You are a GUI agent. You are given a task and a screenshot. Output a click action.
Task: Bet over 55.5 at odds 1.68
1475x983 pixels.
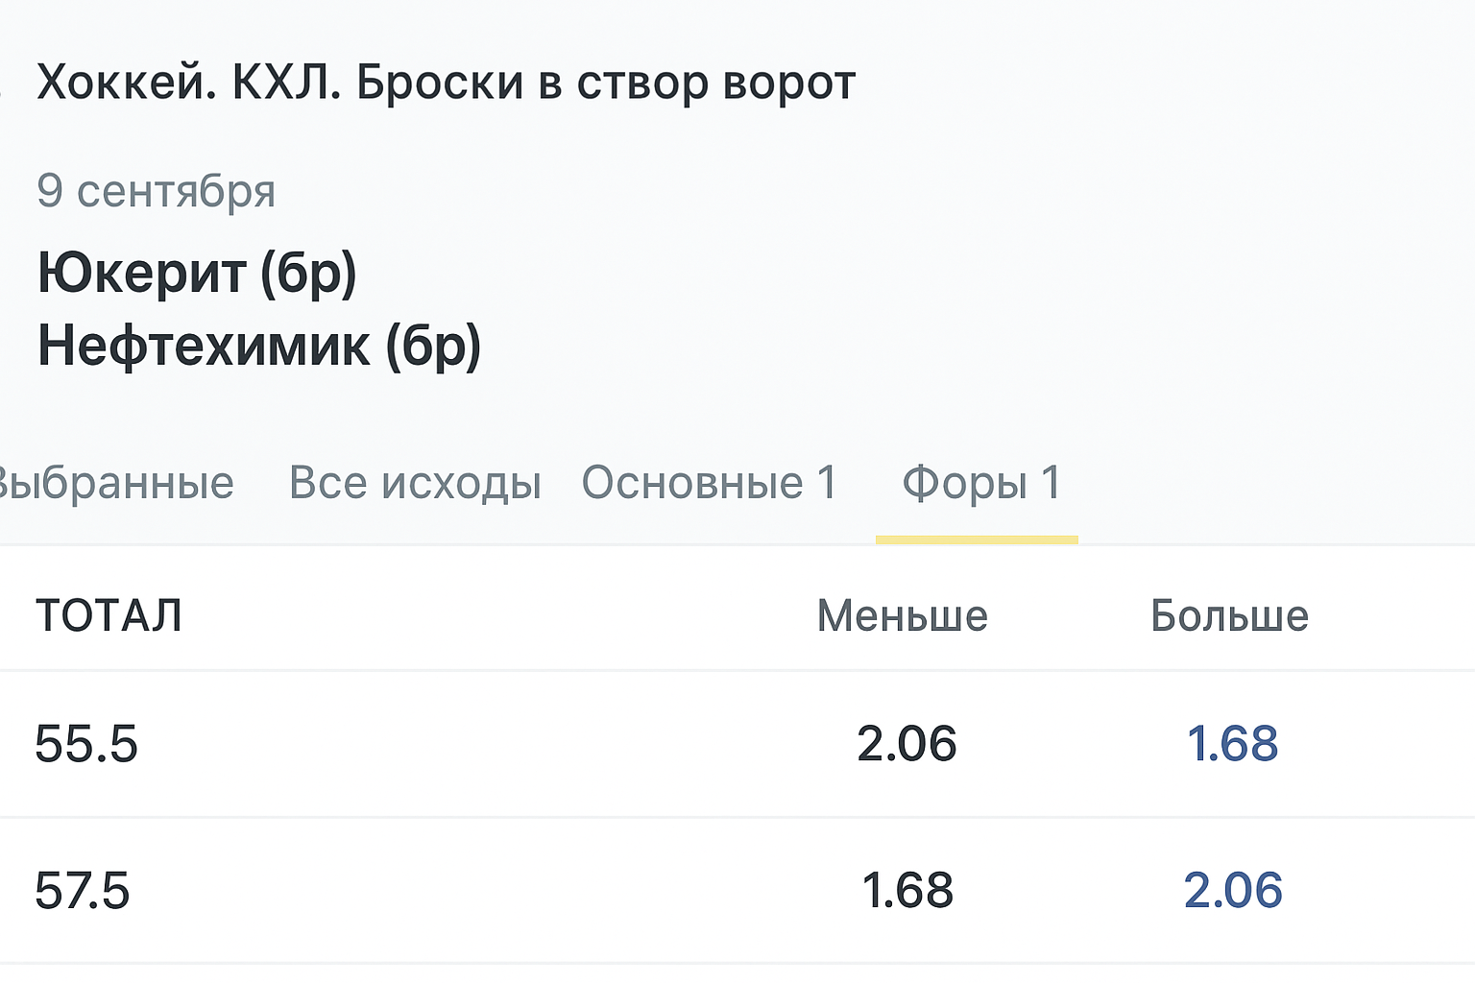1232,744
